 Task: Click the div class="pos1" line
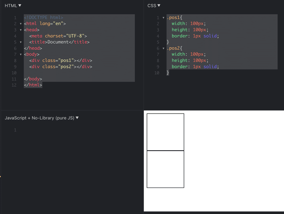61,60
